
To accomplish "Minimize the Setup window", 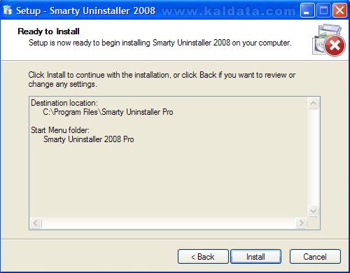I will 307,10.
